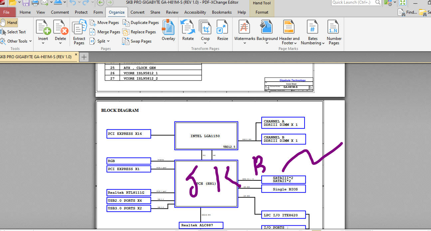Image resolution: width=431 pixels, height=231 pixels.
Task: Click Swap Pages
Action: pyautogui.click(x=137, y=41)
